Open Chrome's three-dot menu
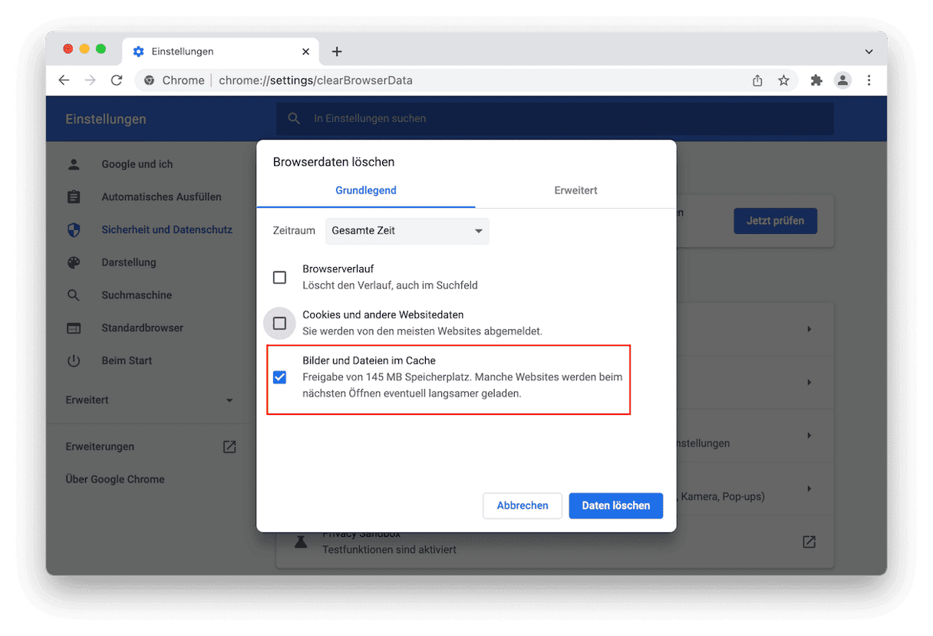 pyautogui.click(x=869, y=81)
